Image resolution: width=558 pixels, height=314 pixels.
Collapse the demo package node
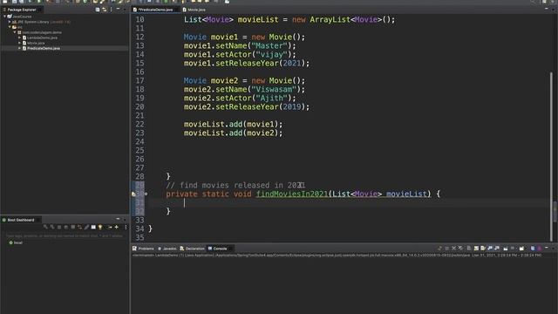pyautogui.click(x=15, y=32)
